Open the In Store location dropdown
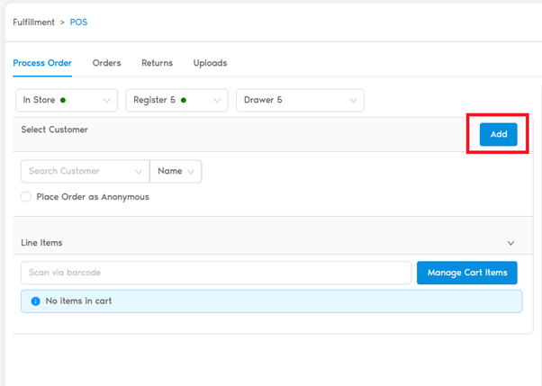This screenshot has height=386, width=542. 67,100
